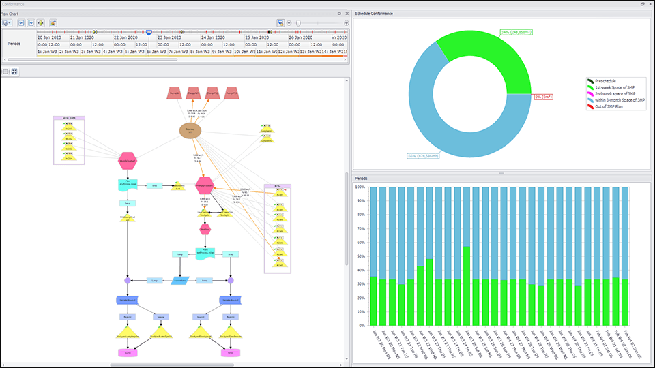Click the right arrow of timeline scrollbar
Viewport: 655px width, 368px height.
(345, 60)
